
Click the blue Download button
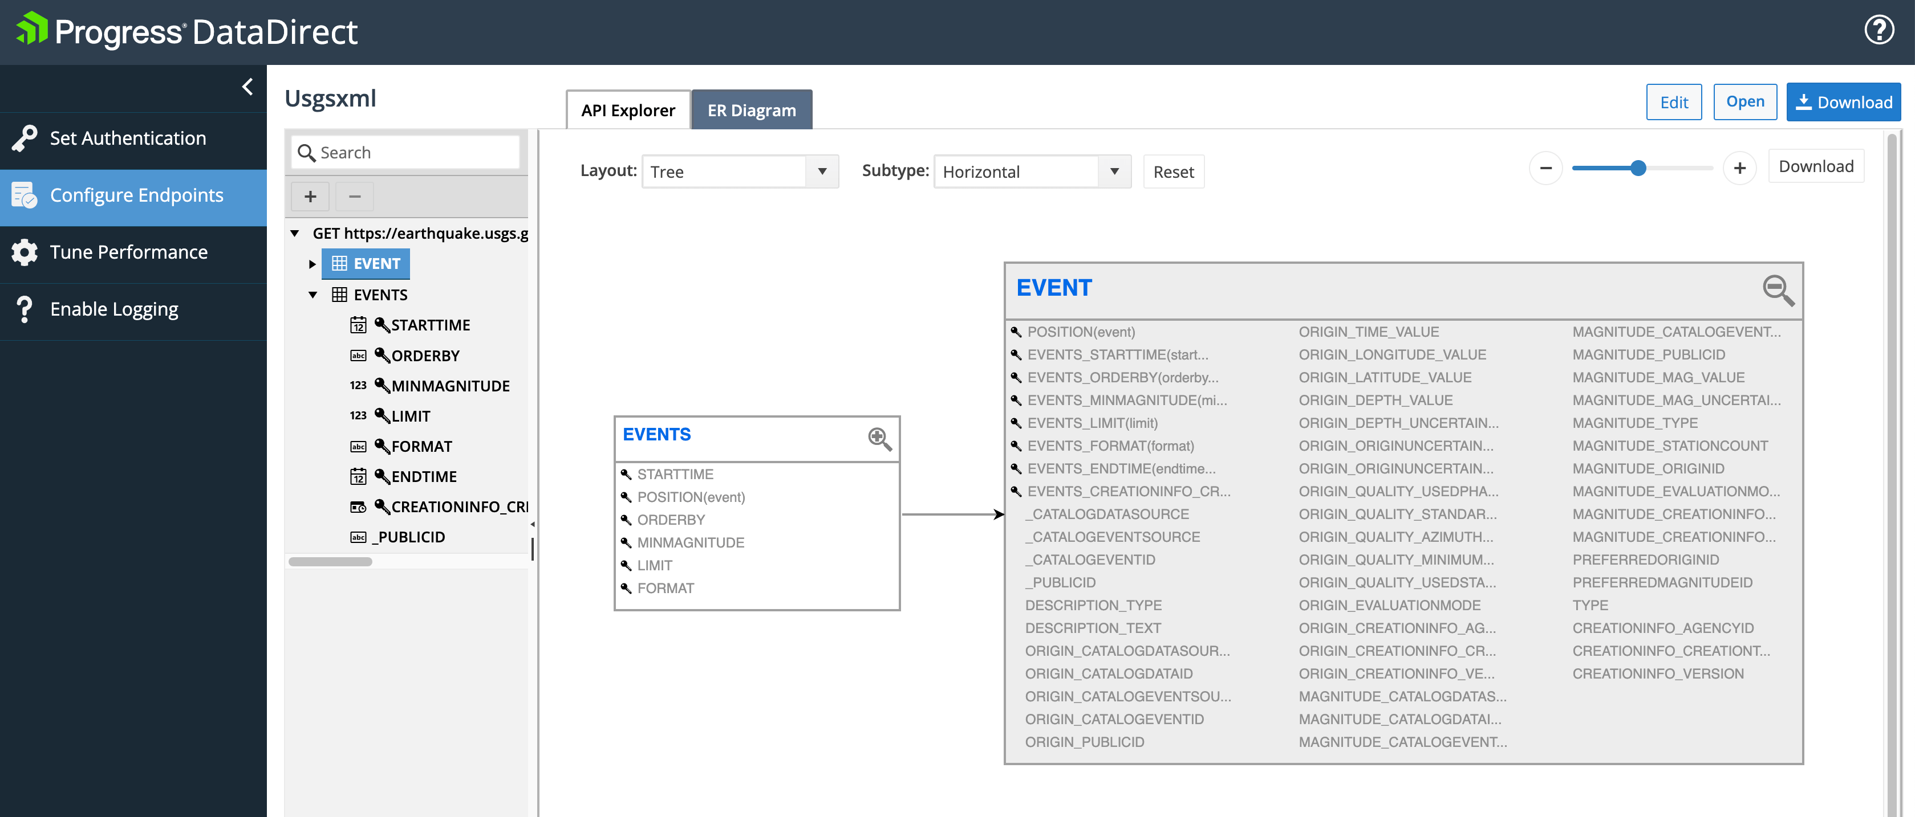tap(1843, 102)
